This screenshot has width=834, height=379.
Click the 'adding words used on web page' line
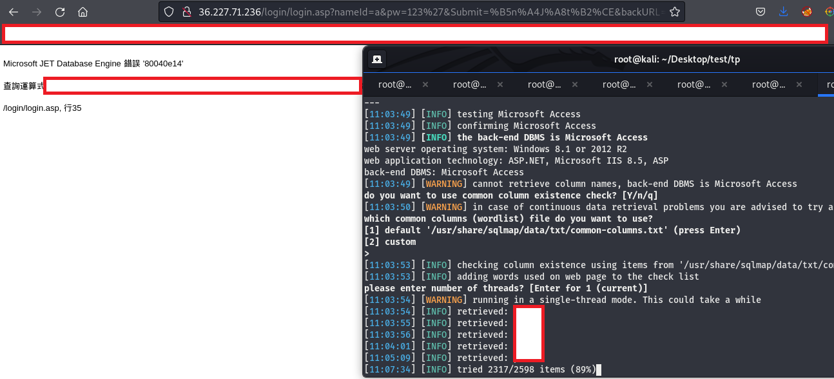[532, 277]
